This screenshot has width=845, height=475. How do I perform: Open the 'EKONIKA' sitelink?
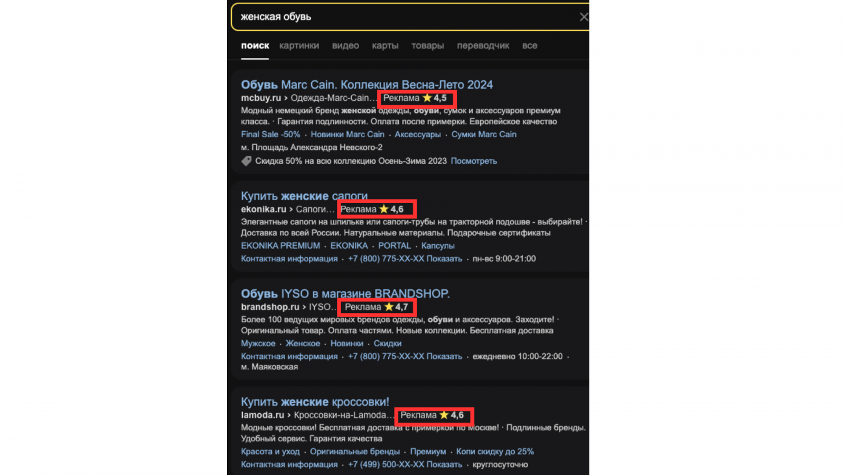(x=349, y=246)
